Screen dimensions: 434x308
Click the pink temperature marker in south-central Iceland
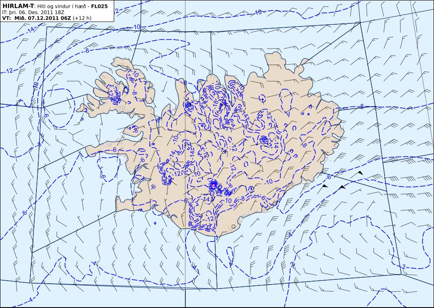click(214, 185)
